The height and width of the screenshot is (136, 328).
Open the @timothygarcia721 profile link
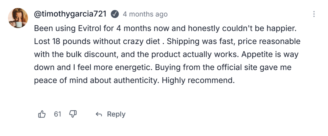[71, 14]
